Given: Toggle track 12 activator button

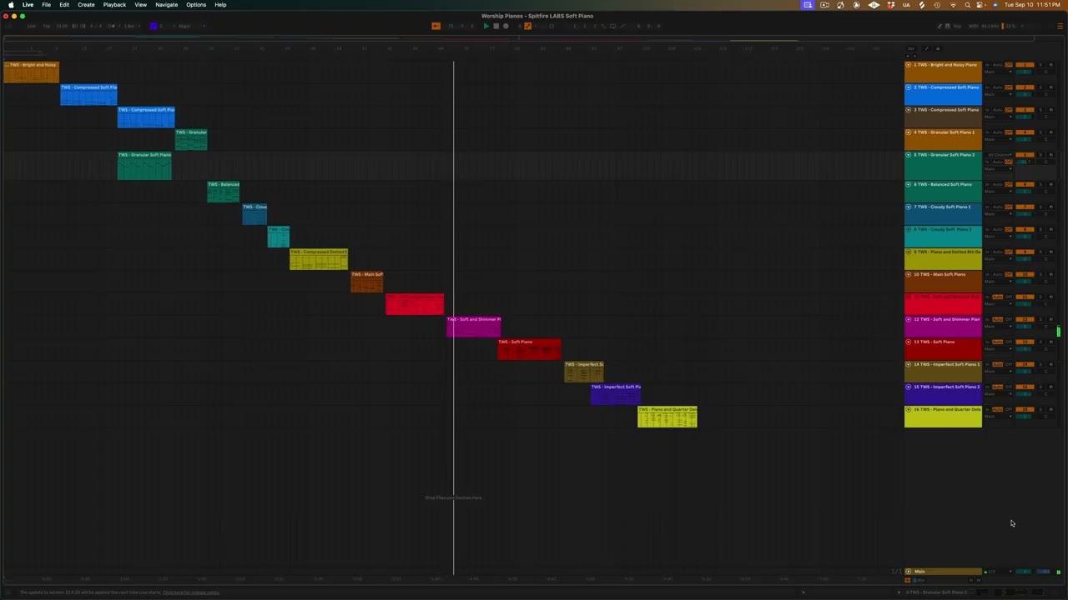Looking at the screenshot, I should click(1025, 319).
